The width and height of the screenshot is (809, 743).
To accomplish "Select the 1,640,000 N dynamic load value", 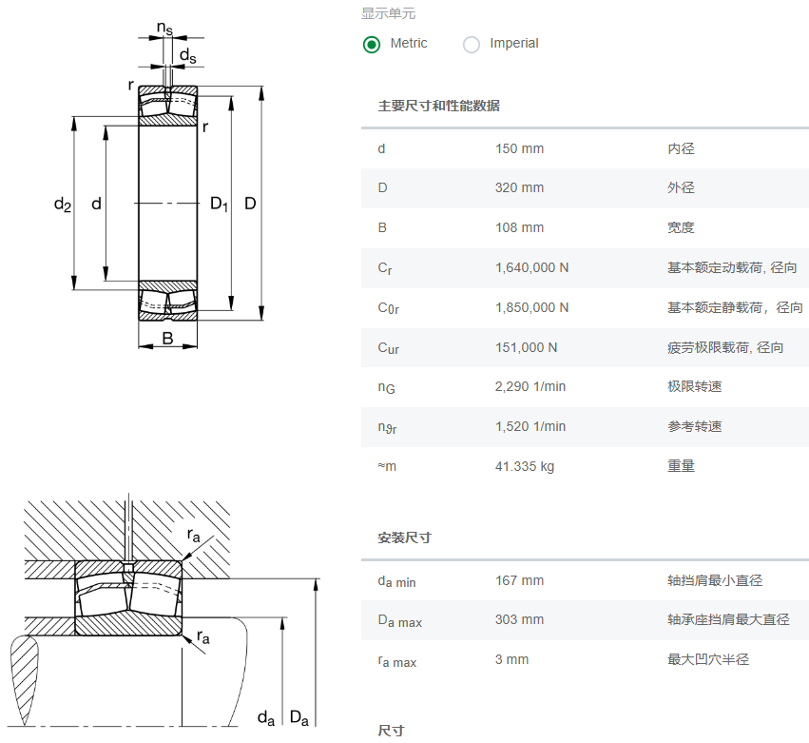I will tap(532, 267).
